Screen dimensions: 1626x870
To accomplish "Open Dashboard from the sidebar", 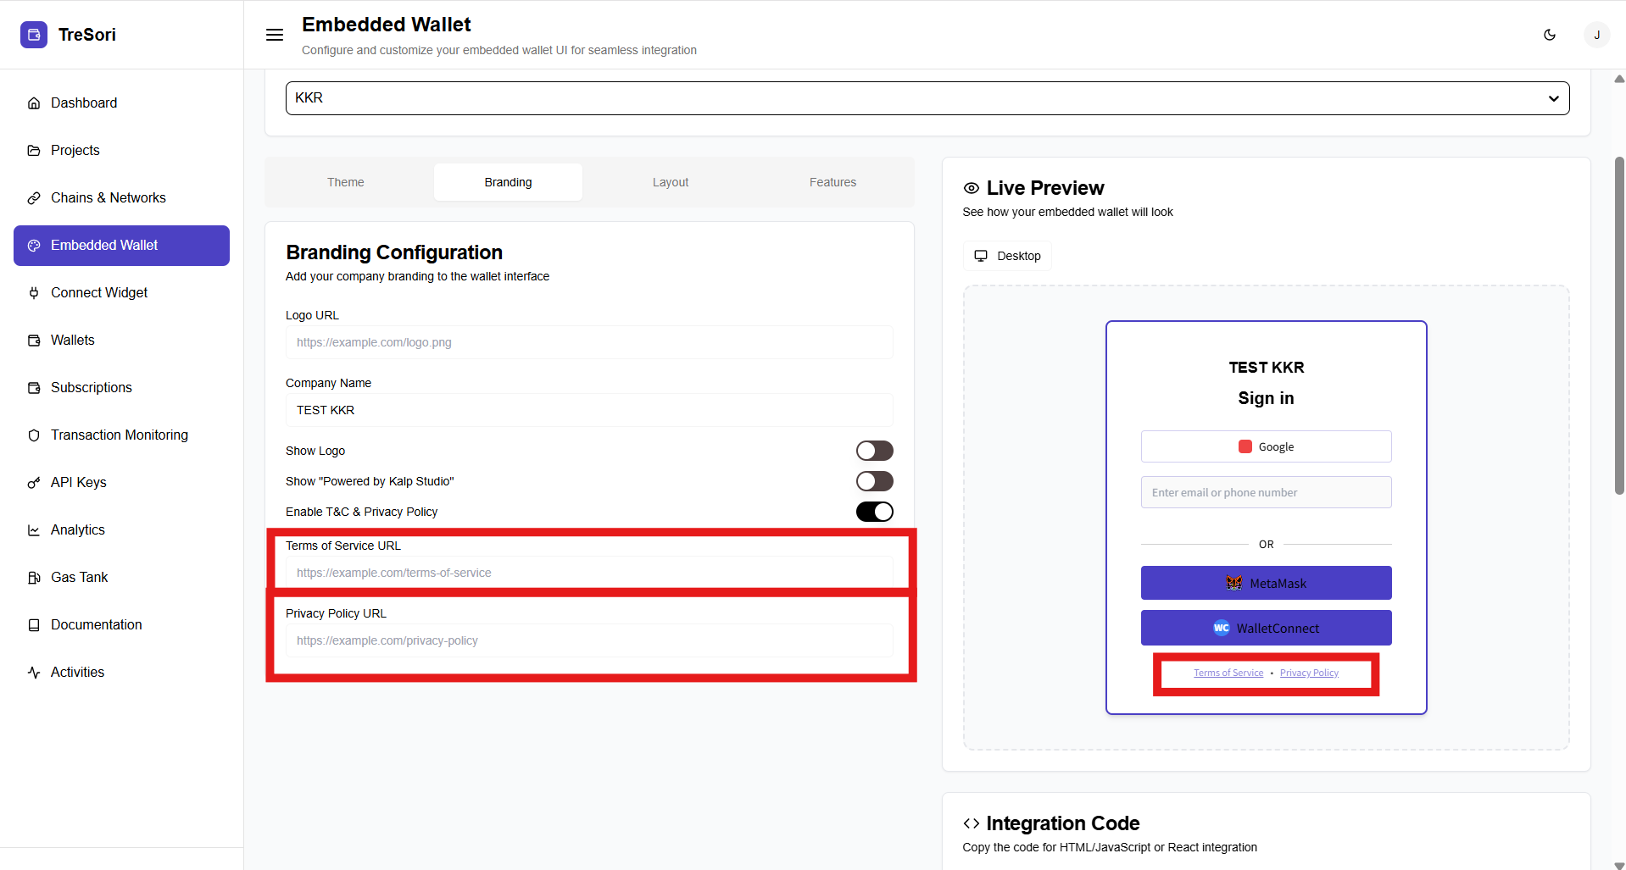I will click(x=84, y=103).
